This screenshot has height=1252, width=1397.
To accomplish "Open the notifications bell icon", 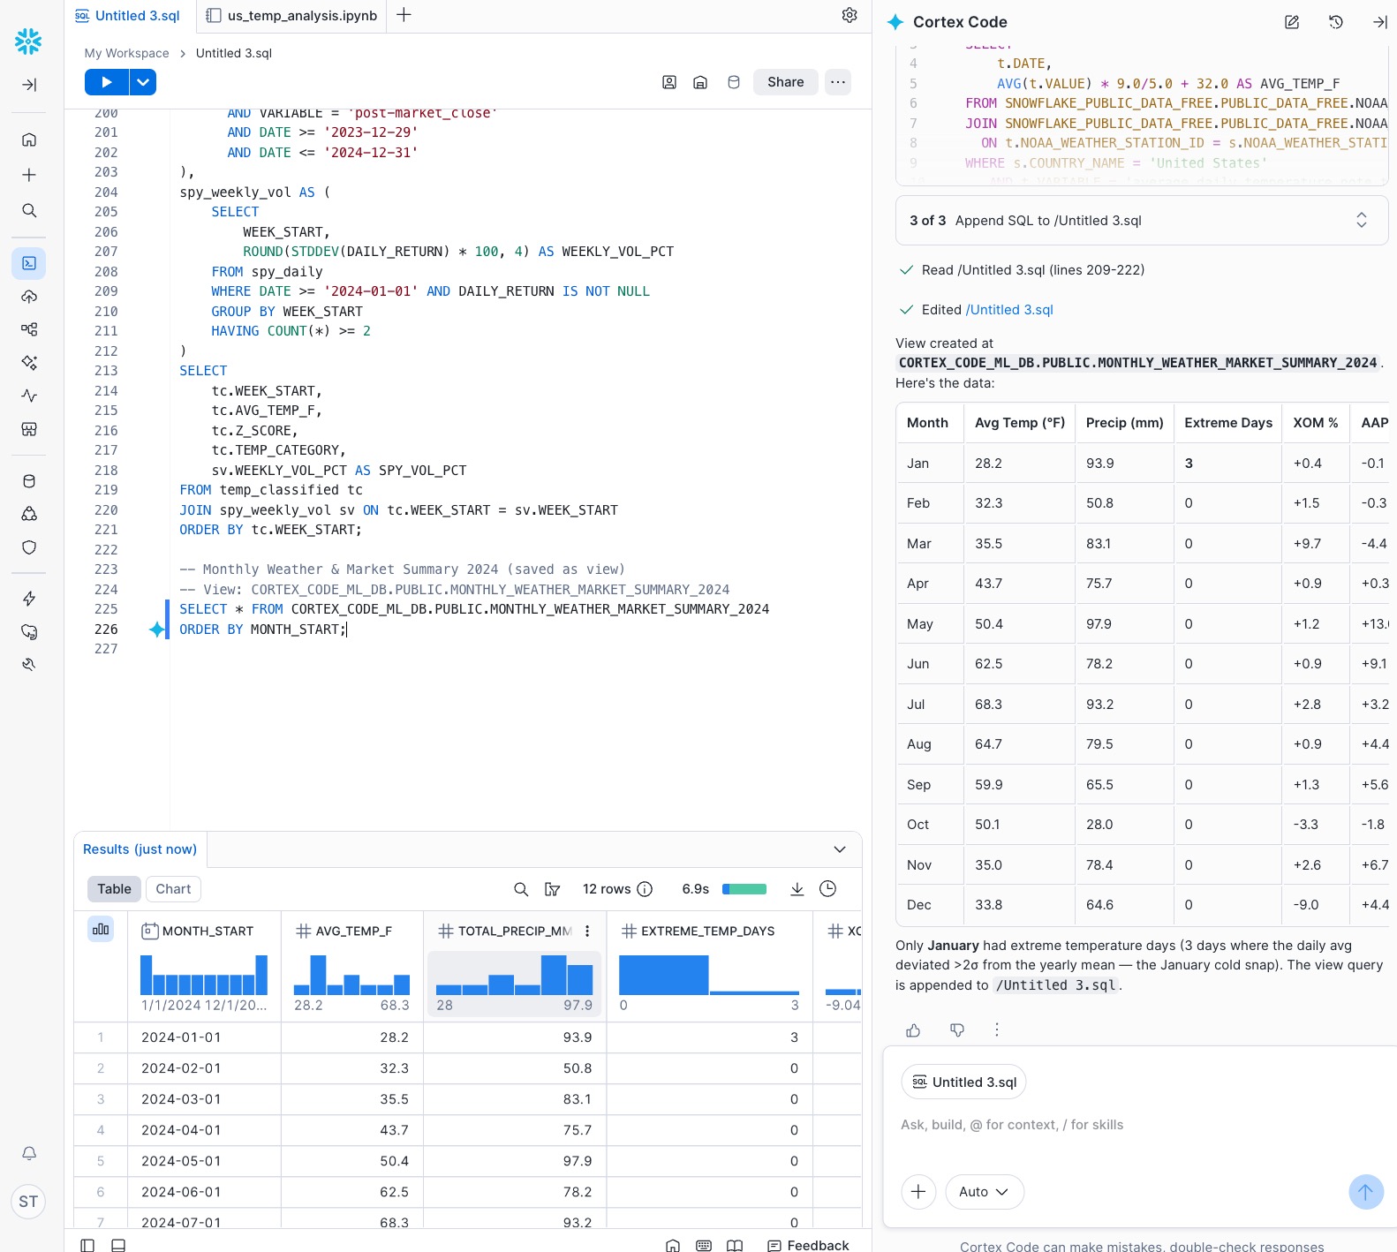I will [x=29, y=1153].
